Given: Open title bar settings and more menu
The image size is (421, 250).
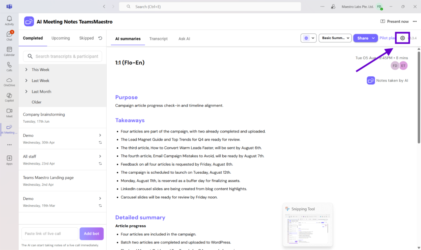Looking at the screenshot, I should 322,6.
